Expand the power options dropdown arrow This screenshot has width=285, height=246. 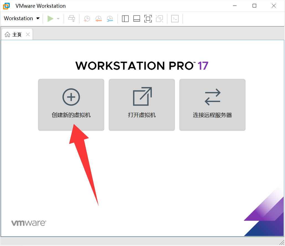point(58,19)
